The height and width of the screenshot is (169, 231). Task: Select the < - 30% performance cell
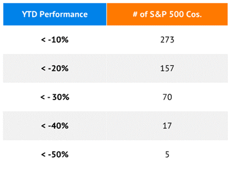click(x=55, y=97)
